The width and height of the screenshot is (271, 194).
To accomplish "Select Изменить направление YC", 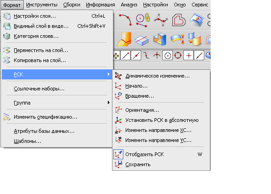I will point(161,140).
